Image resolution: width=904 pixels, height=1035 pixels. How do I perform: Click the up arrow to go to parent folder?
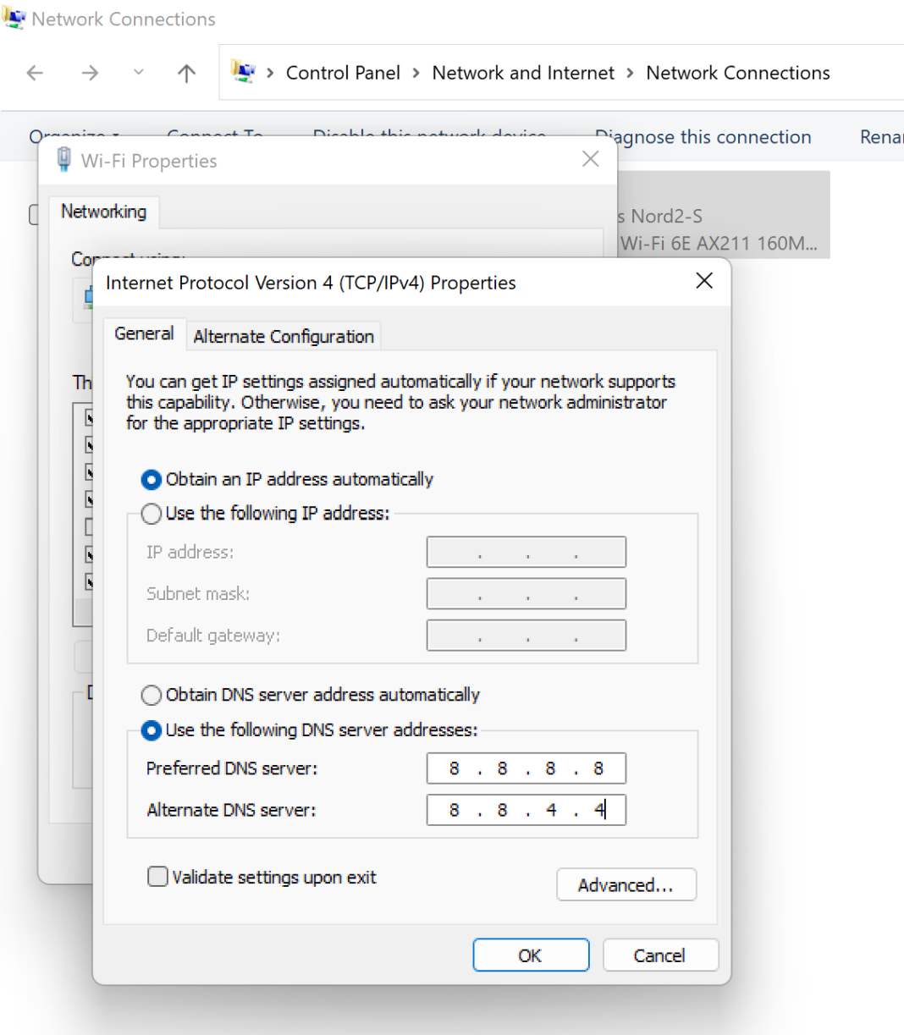[185, 73]
